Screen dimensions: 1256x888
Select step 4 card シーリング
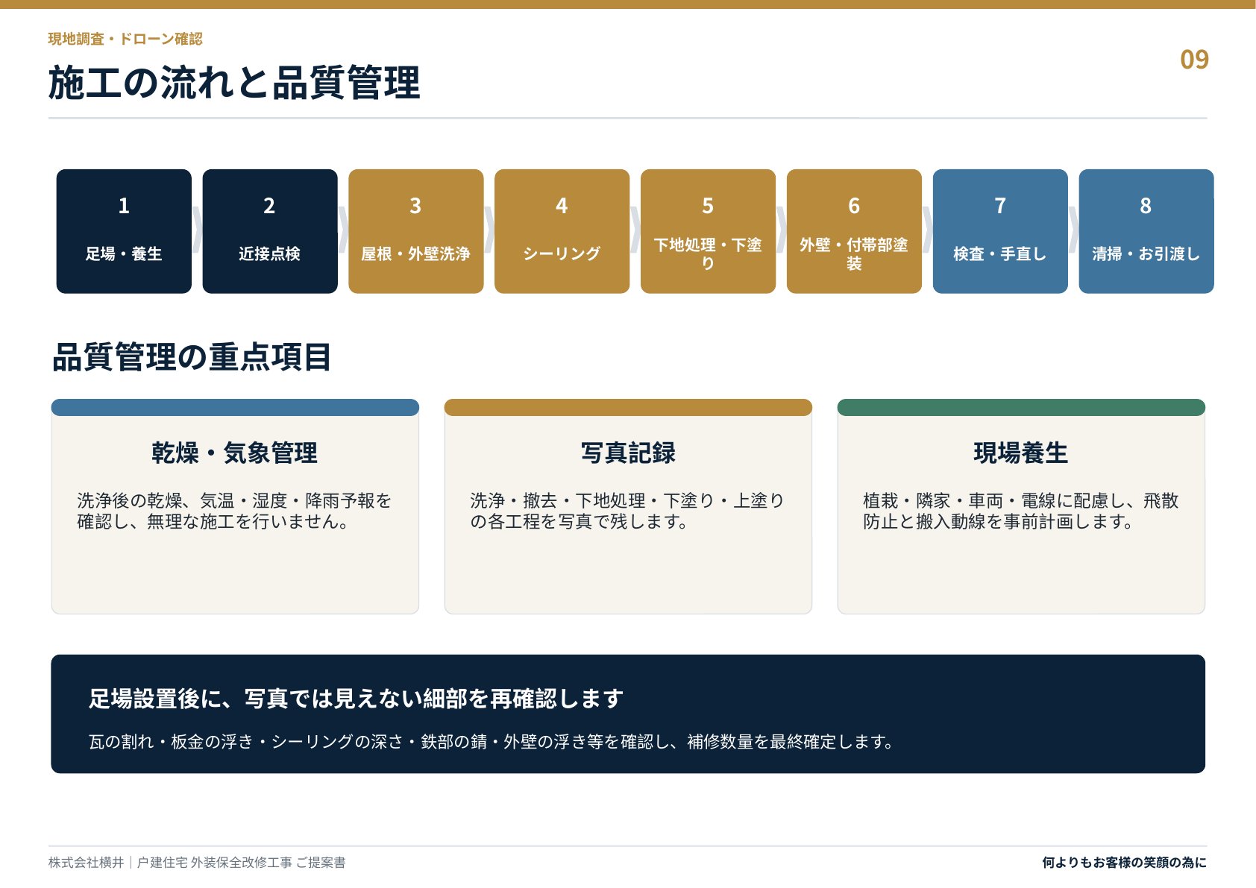(x=562, y=231)
